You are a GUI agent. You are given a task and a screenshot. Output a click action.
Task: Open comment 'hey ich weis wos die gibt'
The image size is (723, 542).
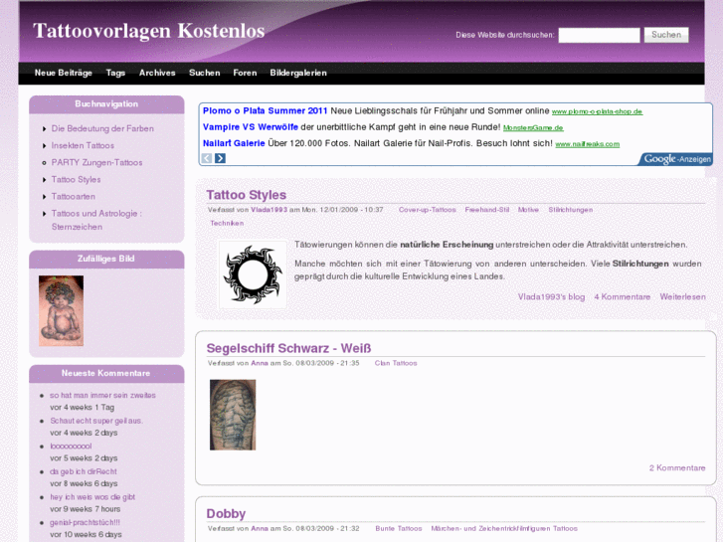click(92, 497)
